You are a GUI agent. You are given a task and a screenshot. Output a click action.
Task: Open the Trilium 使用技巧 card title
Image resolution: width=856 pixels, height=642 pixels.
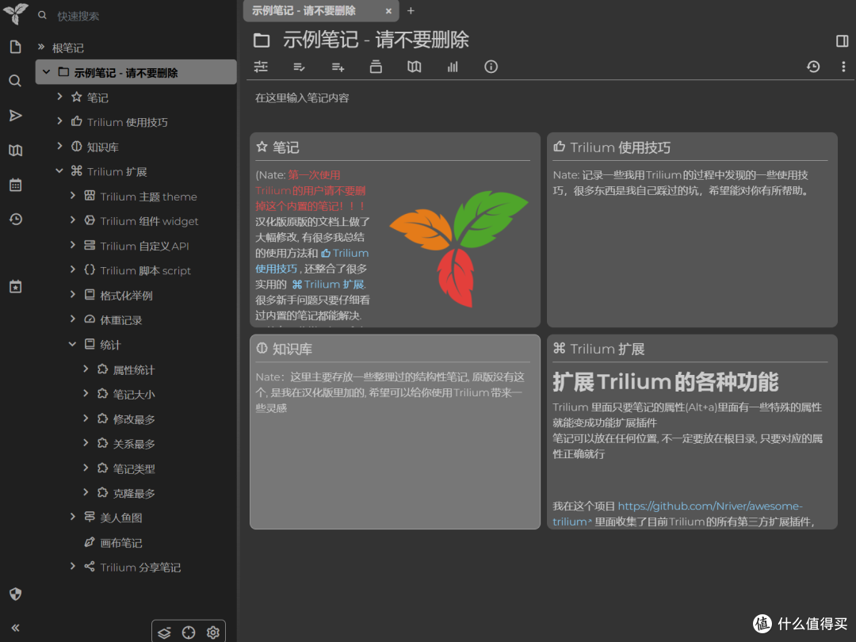click(x=620, y=147)
